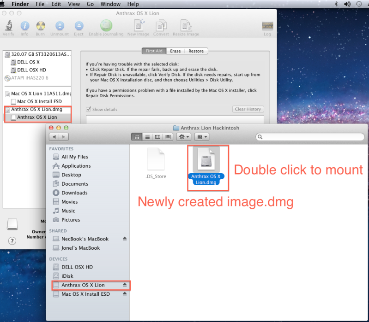369x322 pixels.
Task: Toggle the Show details checkbox
Action: pyautogui.click(x=89, y=109)
